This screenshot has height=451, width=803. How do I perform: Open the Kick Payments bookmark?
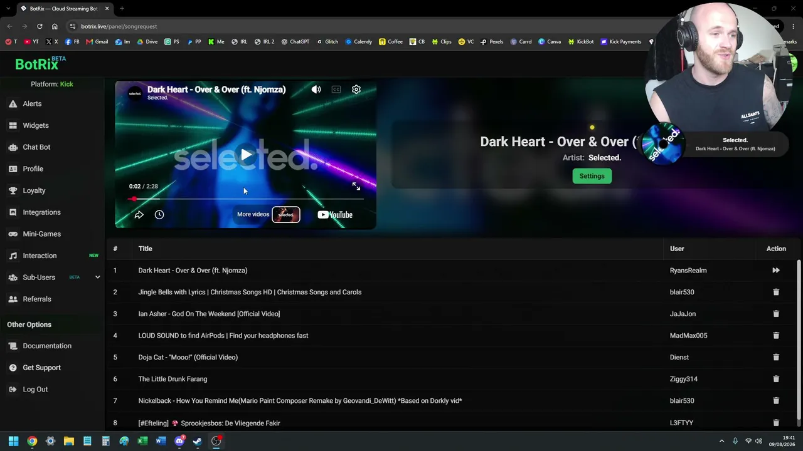621,42
